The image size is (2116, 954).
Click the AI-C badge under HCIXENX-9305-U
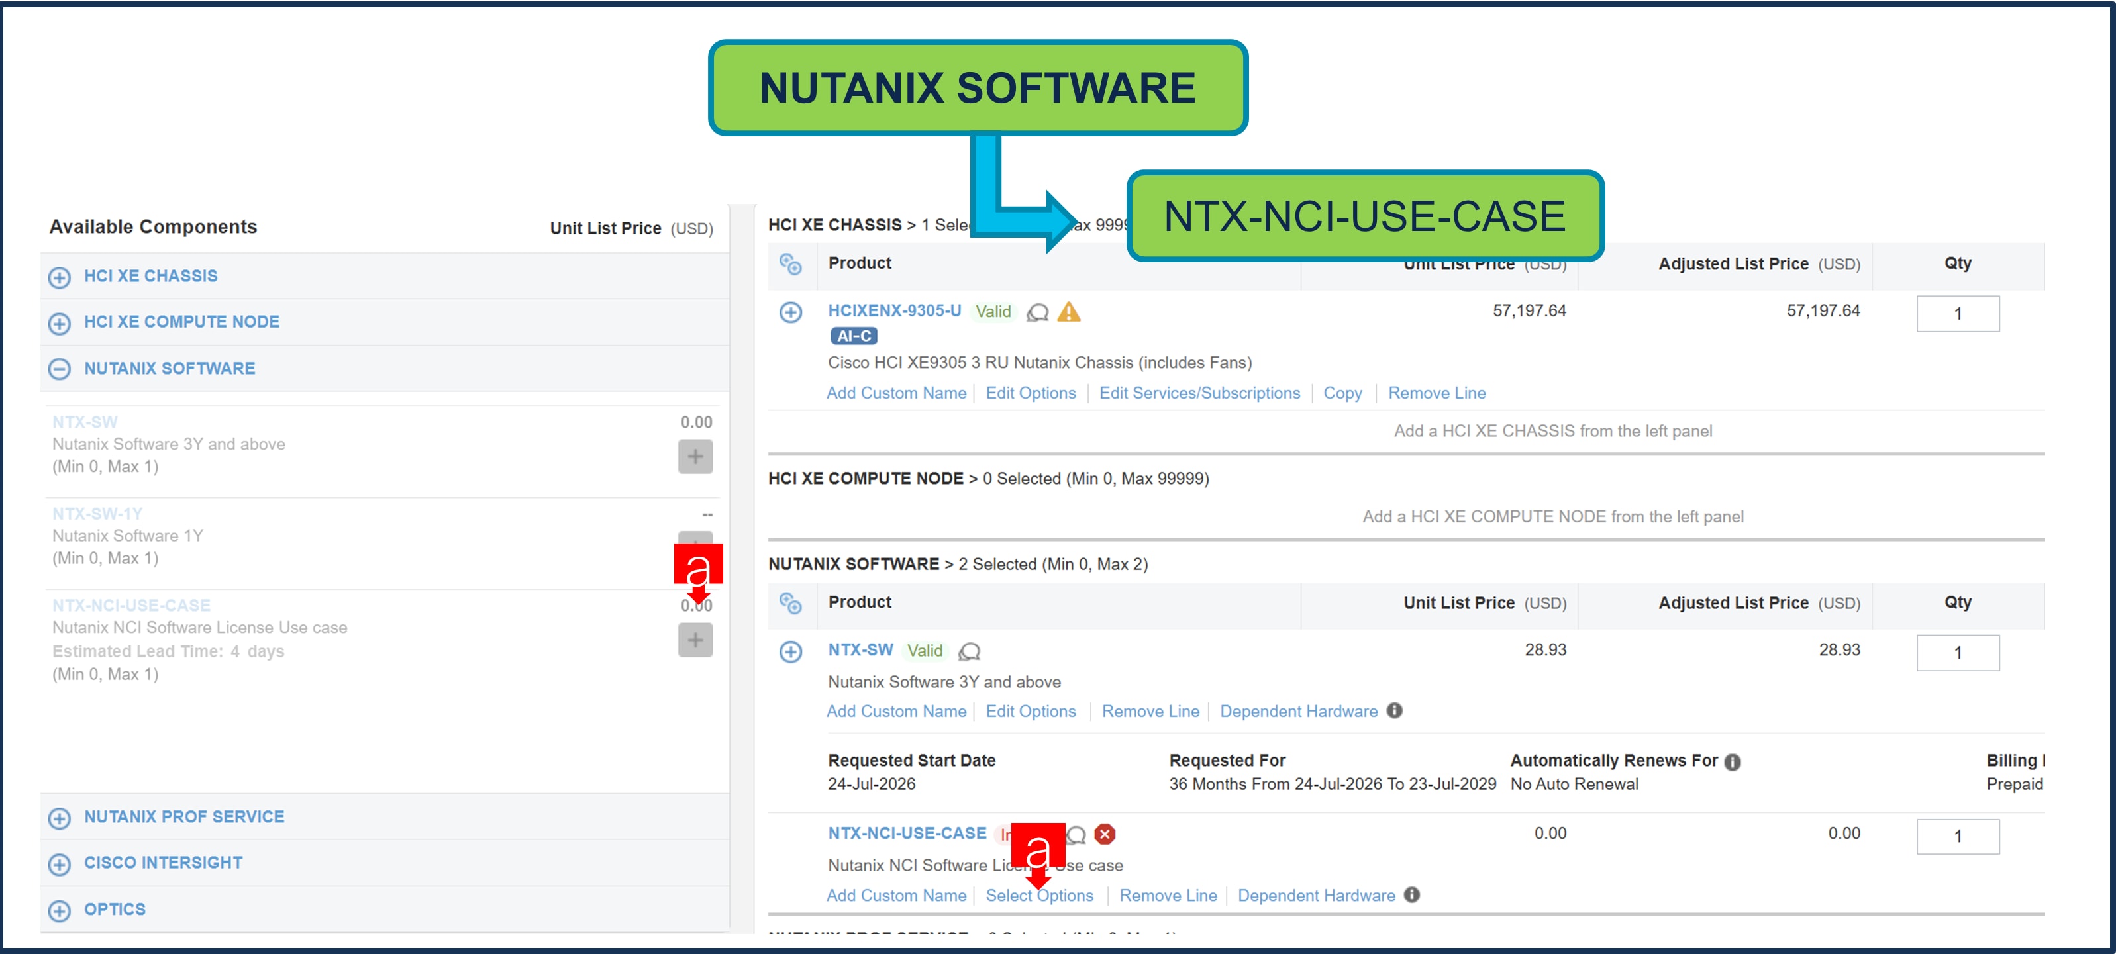[x=854, y=336]
